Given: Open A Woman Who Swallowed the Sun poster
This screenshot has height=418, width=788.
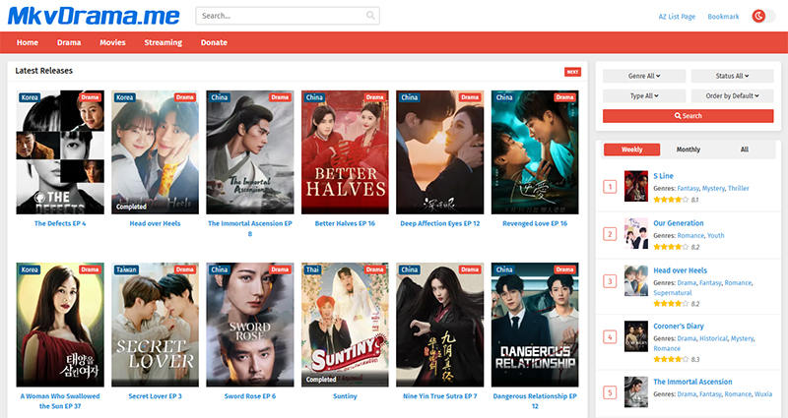Looking at the screenshot, I should [60, 325].
